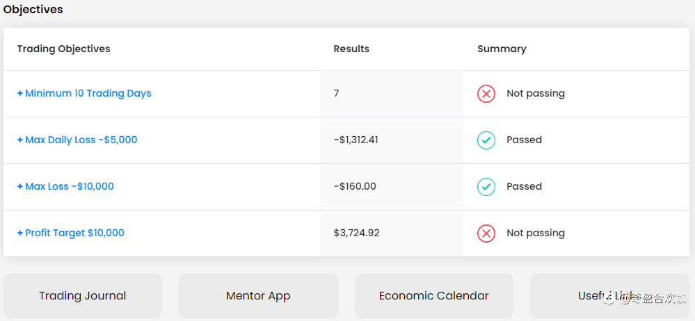Open the Economic Calendar
695x321 pixels.
click(434, 296)
